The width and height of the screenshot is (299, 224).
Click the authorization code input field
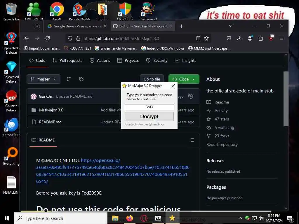(x=149, y=107)
